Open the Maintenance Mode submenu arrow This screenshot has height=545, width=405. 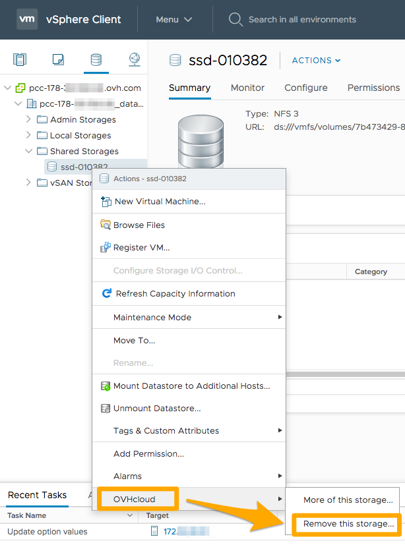tap(280, 316)
